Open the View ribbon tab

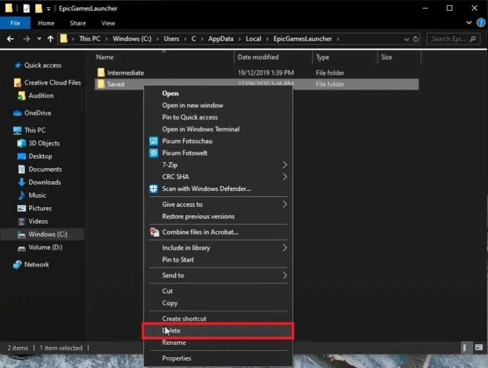click(x=108, y=23)
